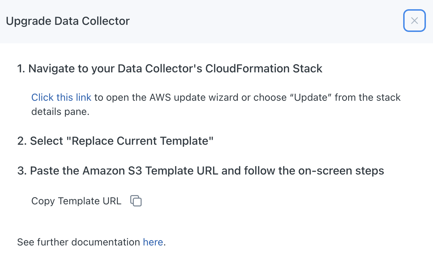Click the copy icon beside Copy Template URL

[x=136, y=201]
